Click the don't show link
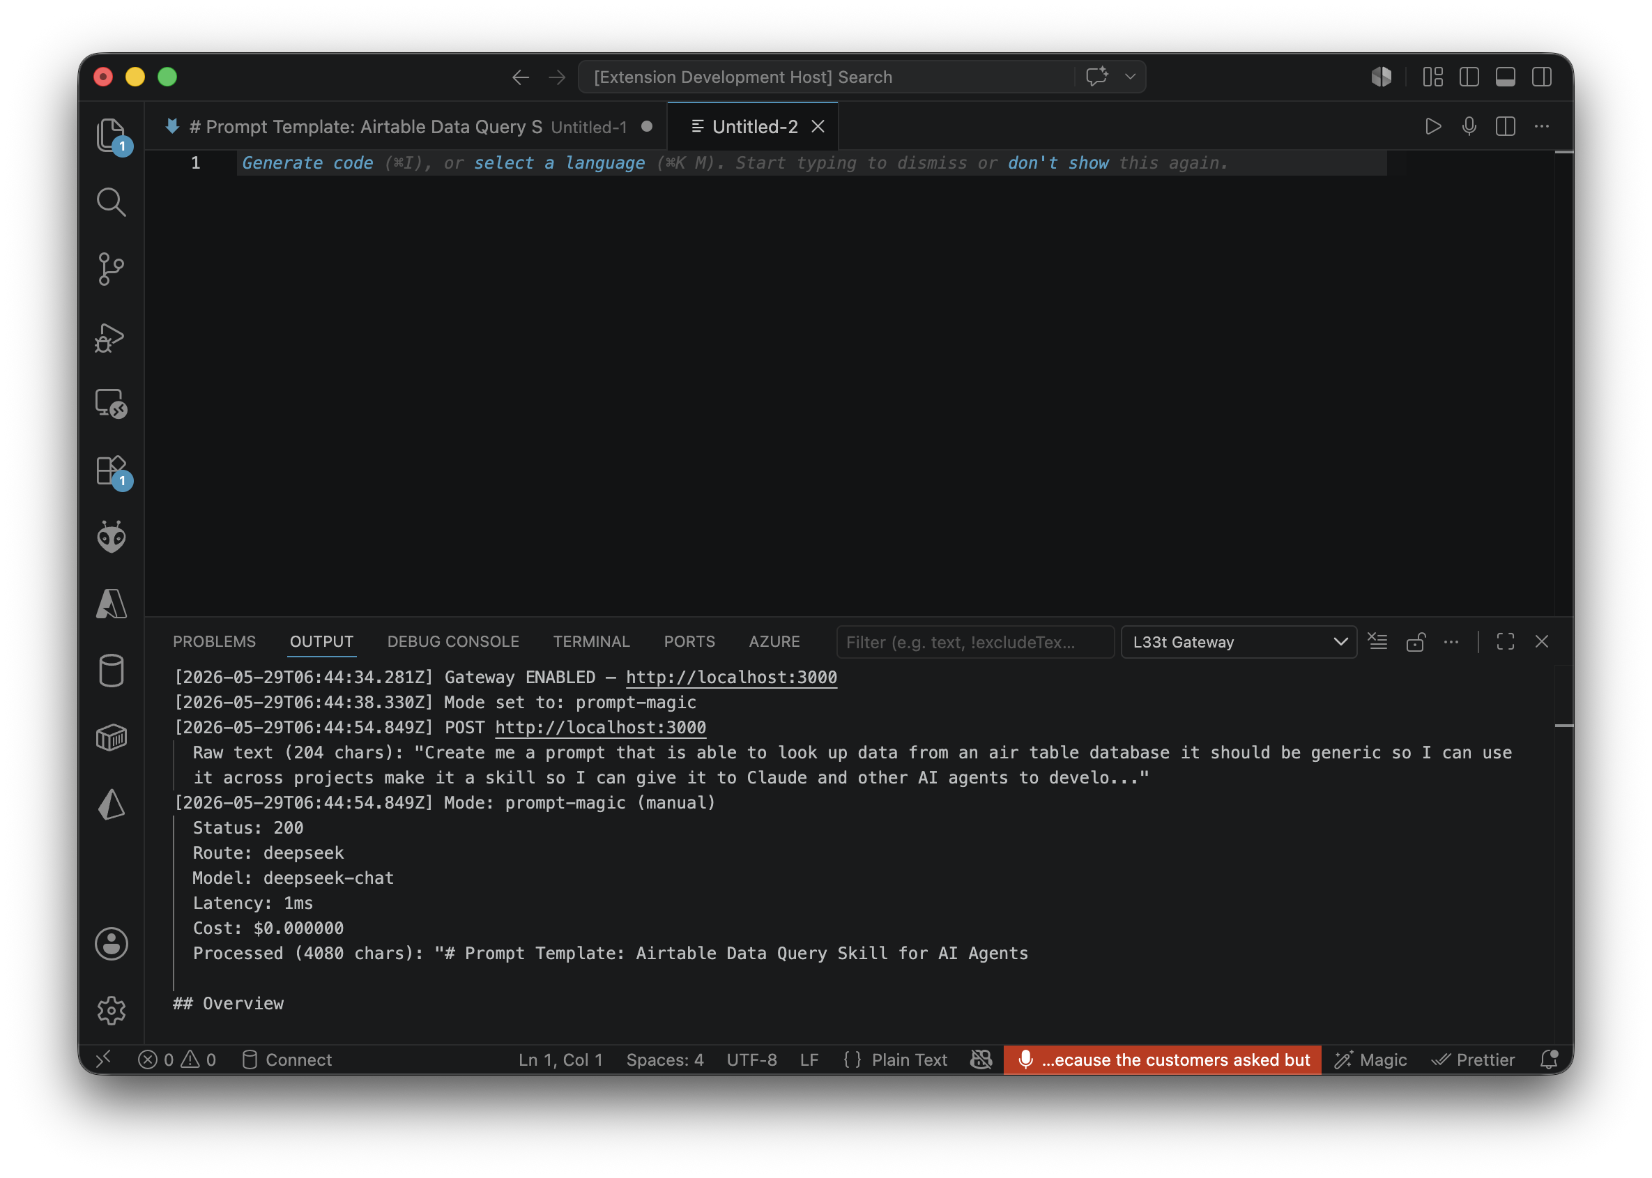1652x1178 pixels. (1059, 163)
